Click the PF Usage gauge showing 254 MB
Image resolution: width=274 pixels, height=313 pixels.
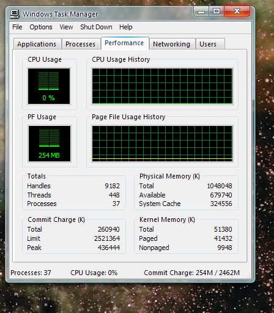tap(50, 144)
